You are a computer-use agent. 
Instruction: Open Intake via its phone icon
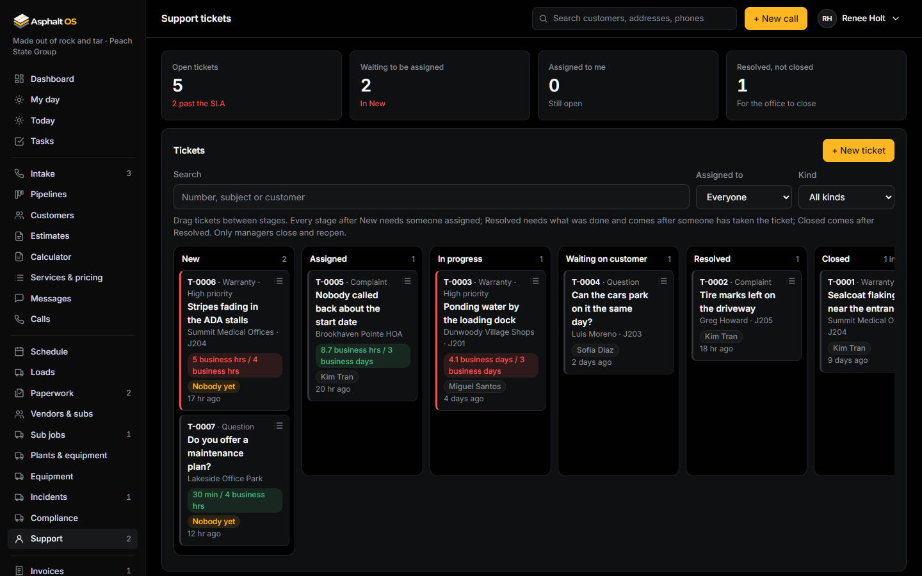pos(19,173)
